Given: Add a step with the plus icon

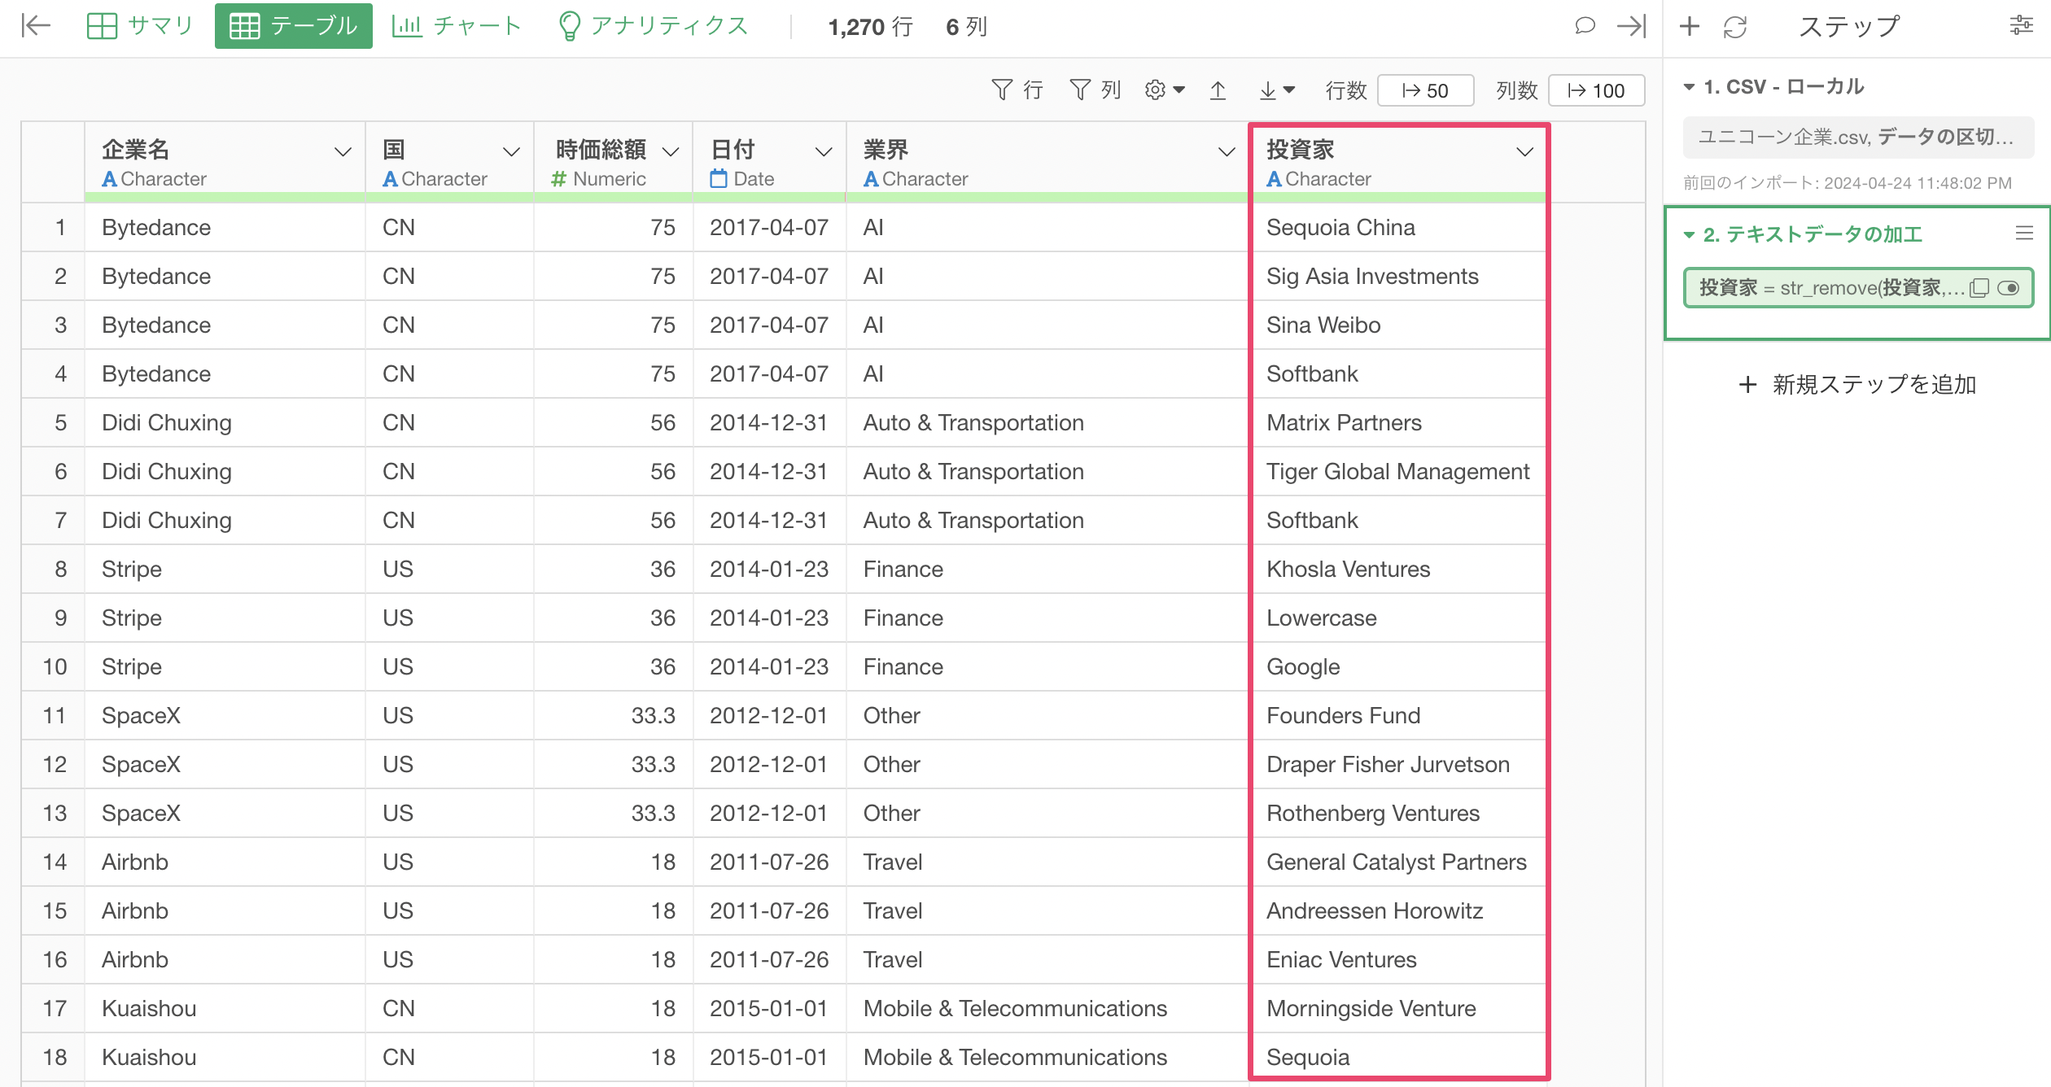Looking at the screenshot, I should click(x=1690, y=26).
